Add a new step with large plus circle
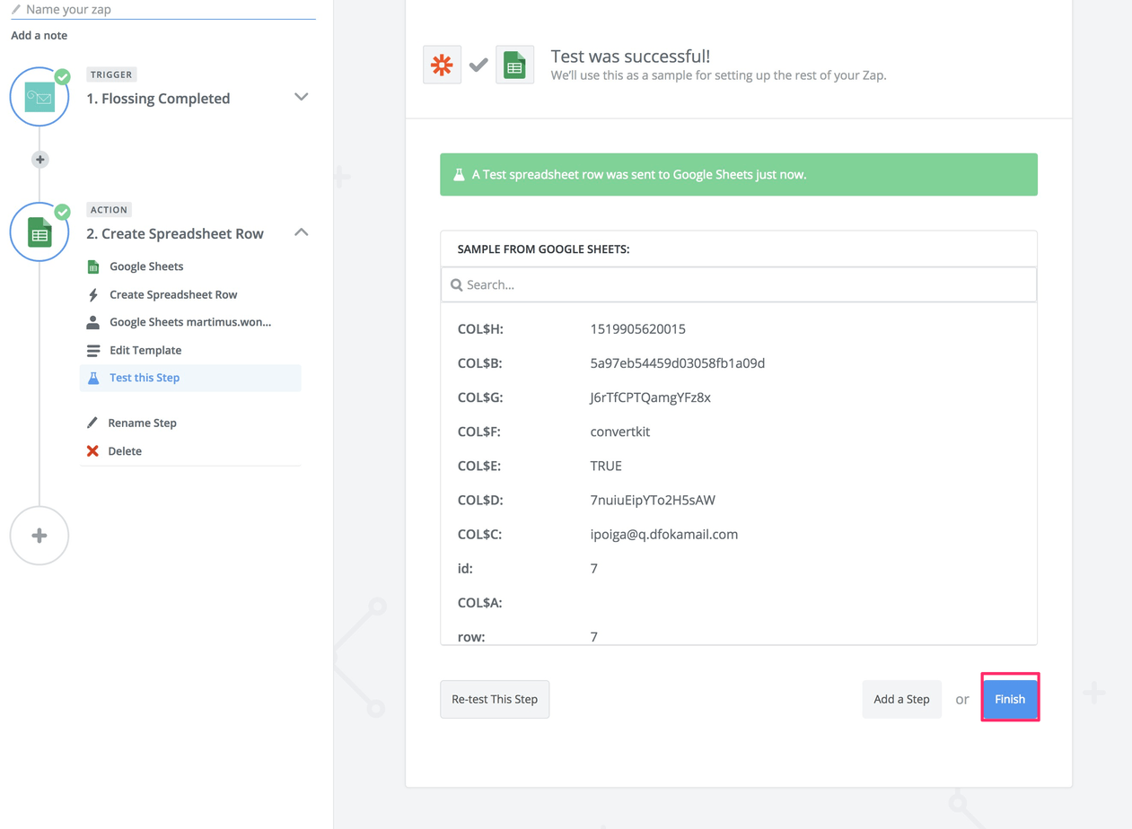This screenshot has height=829, width=1132. pyautogui.click(x=39, y=536)
